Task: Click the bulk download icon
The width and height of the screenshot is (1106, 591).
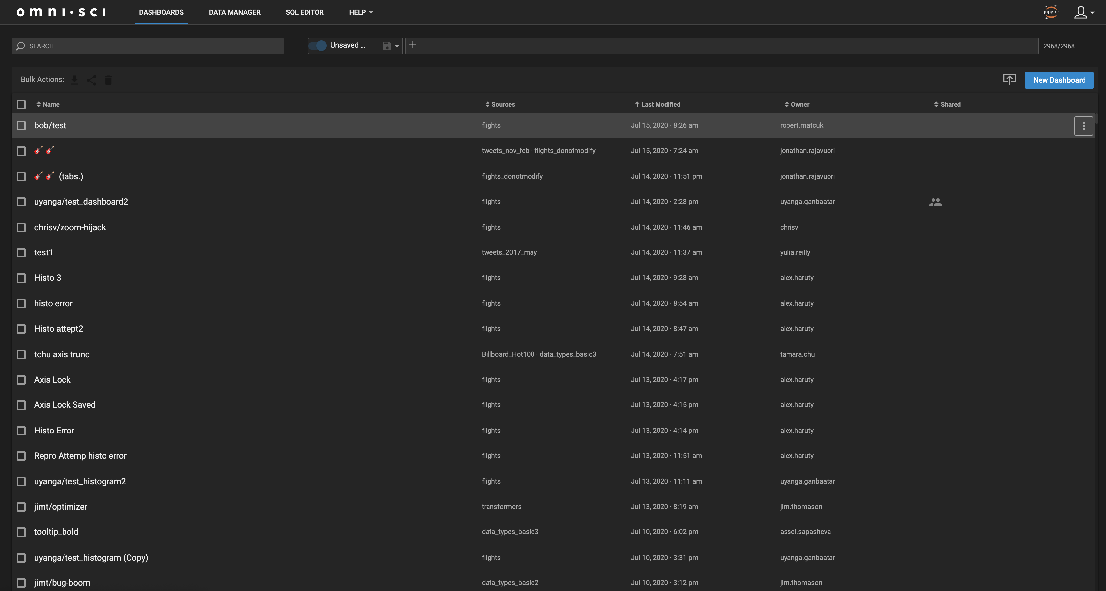Action: point(74,80)
